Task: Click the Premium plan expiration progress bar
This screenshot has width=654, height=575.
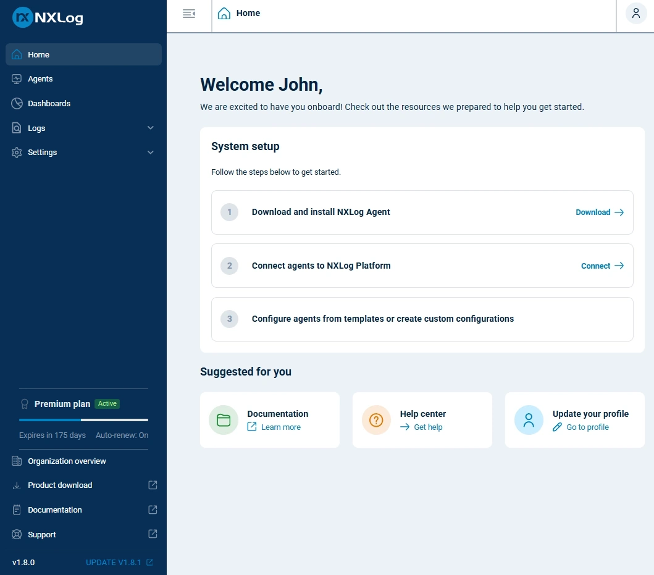Action: pos(82,419)
